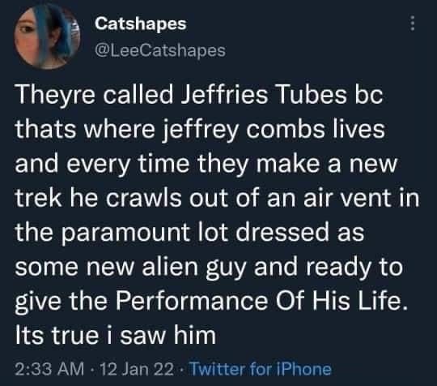Click the Catshapes display name
This screenshot has height=386, width=437.
point(141,24)
